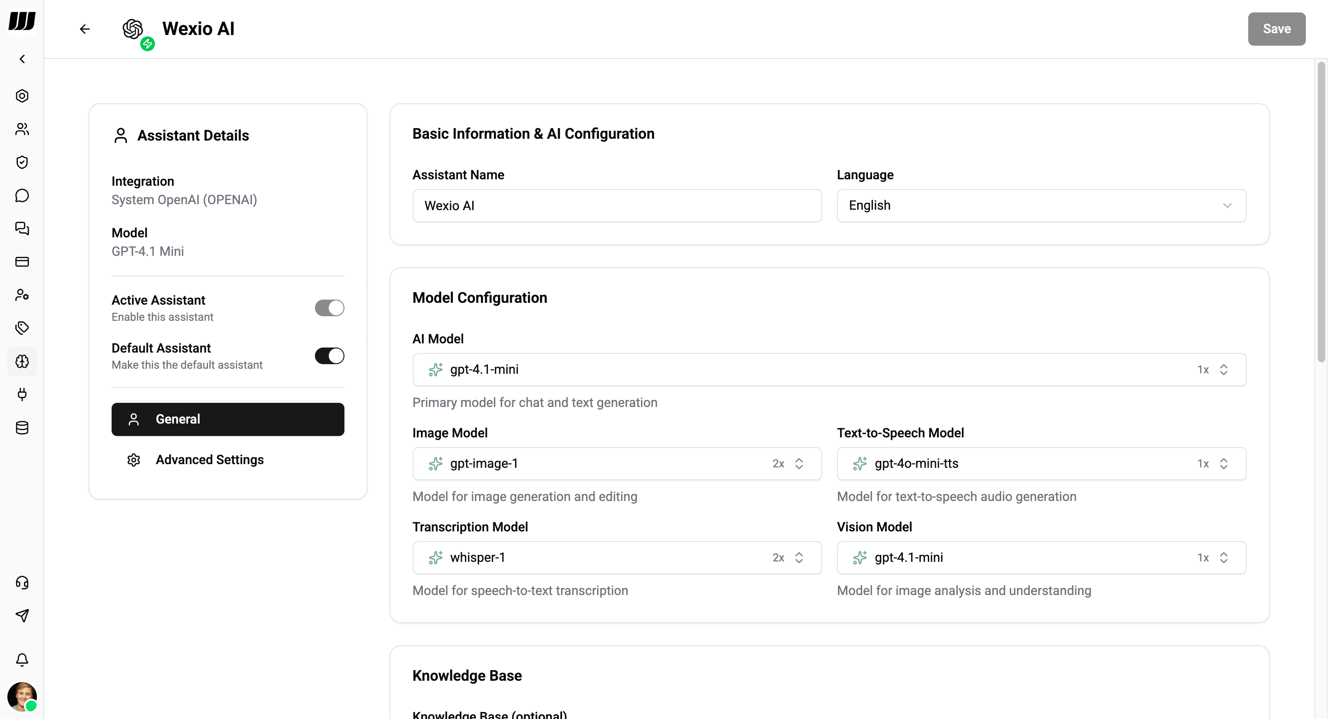The width and height of the screenshot is (1328, 719).
Task: Open the tag section in sidebar
Action: 22,328
